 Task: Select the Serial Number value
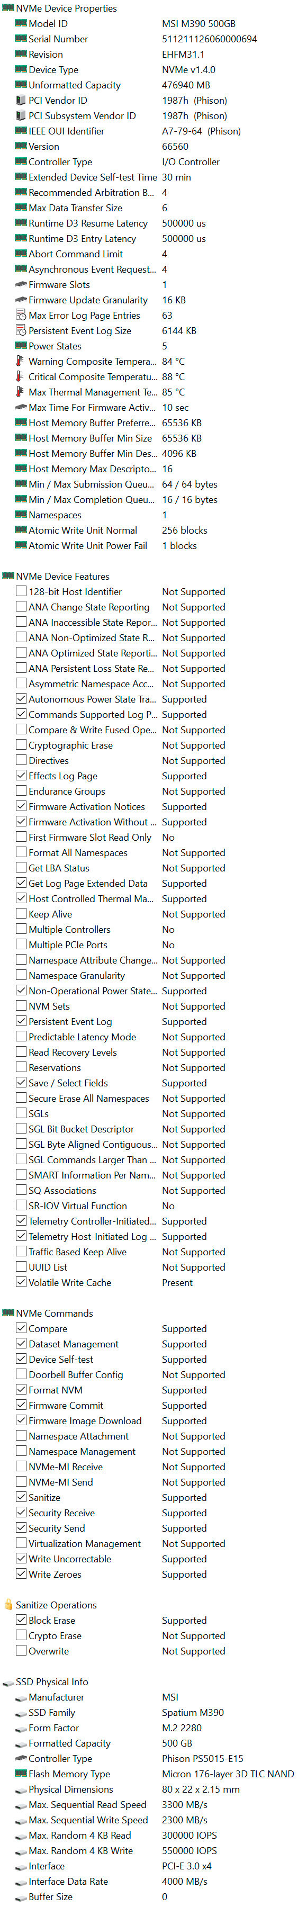209,39
